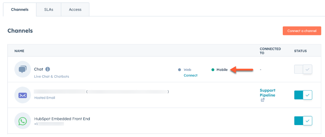
Task: Click the Live Chat & Chatbots subtitle
Action: (52, 76)
